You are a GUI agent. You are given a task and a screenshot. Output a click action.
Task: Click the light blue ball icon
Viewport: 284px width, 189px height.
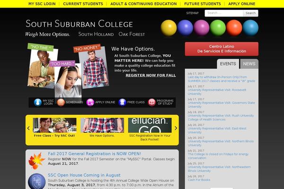coord(250,28)
